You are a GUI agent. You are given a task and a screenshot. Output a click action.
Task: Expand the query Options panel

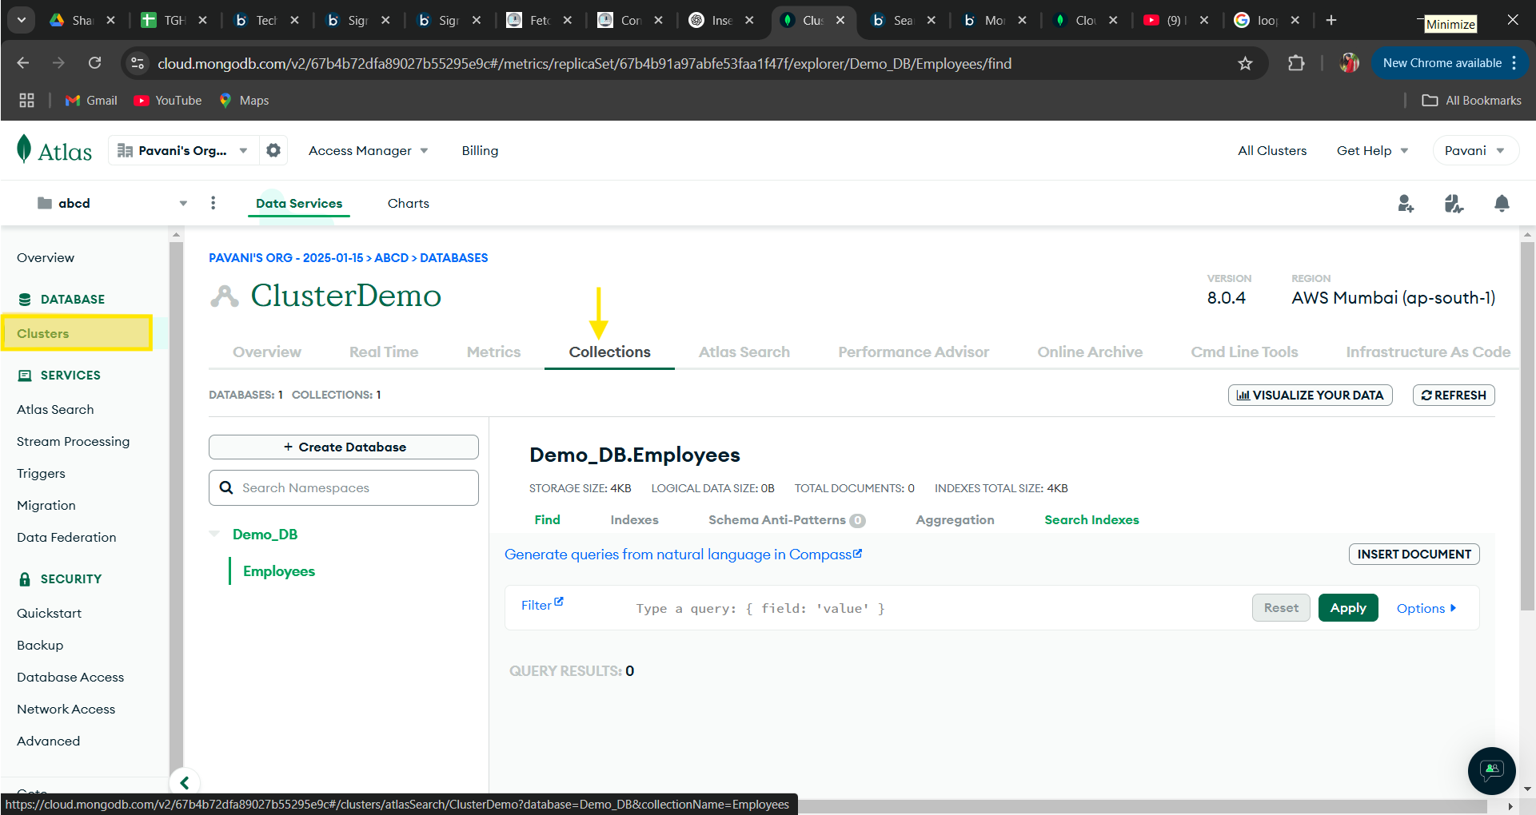coord(1426,608)
